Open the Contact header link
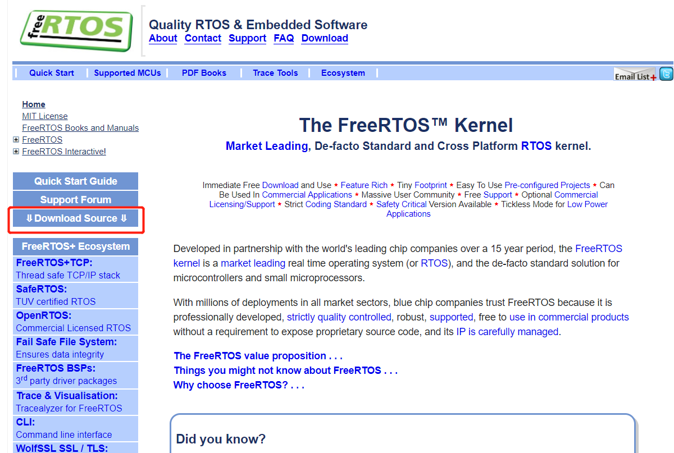 [x=203, y=38]
